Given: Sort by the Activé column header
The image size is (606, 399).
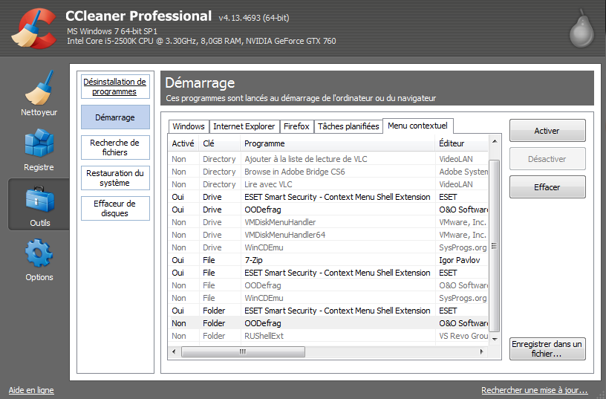Looking at the screenshot, I should (183, 143).
